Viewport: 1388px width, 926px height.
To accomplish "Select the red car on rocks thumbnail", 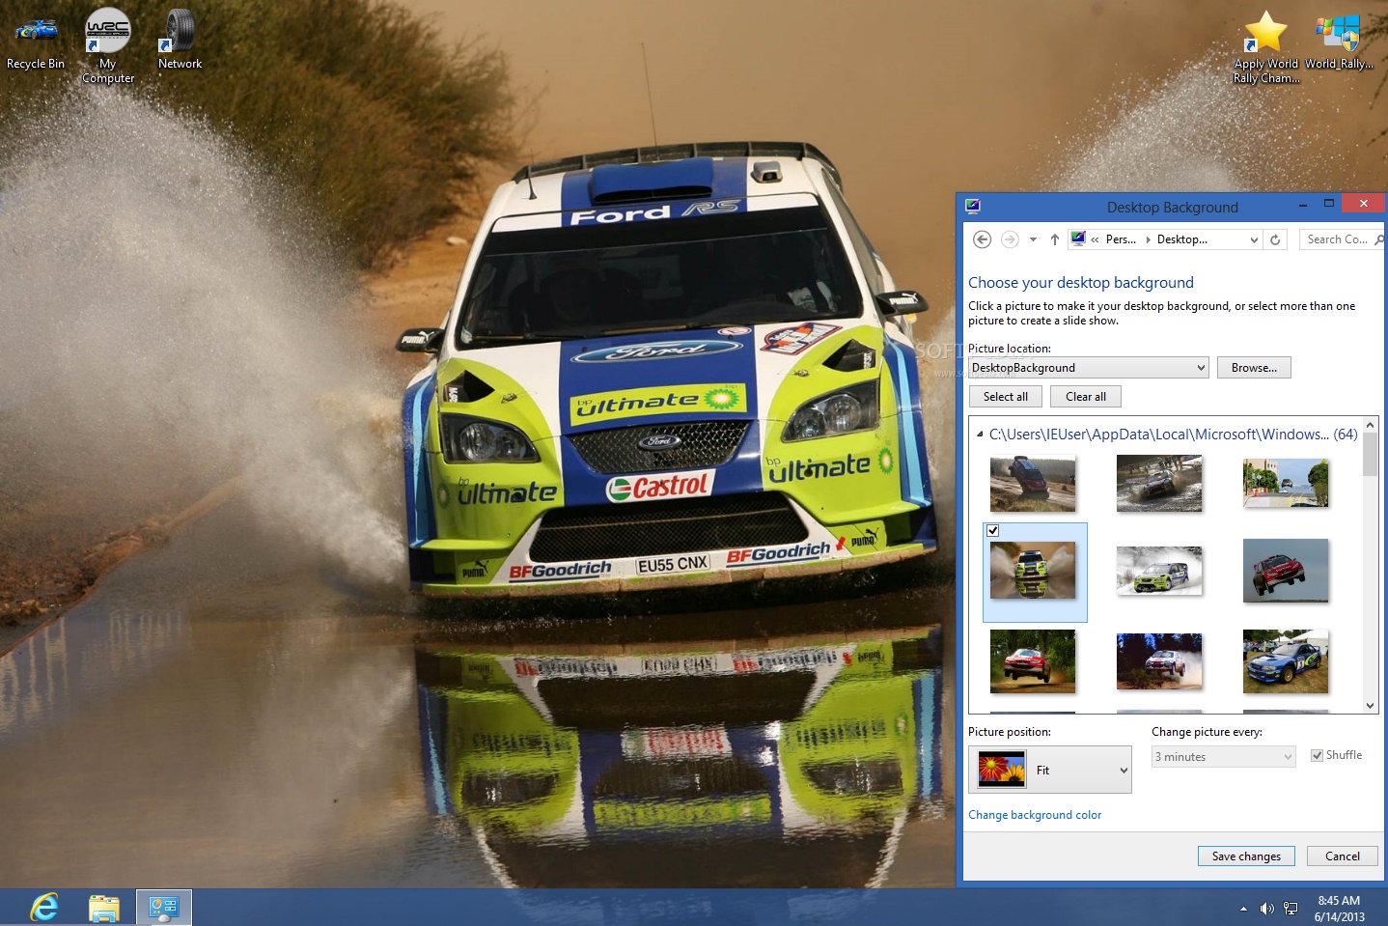I will (x=1033, y=483).
